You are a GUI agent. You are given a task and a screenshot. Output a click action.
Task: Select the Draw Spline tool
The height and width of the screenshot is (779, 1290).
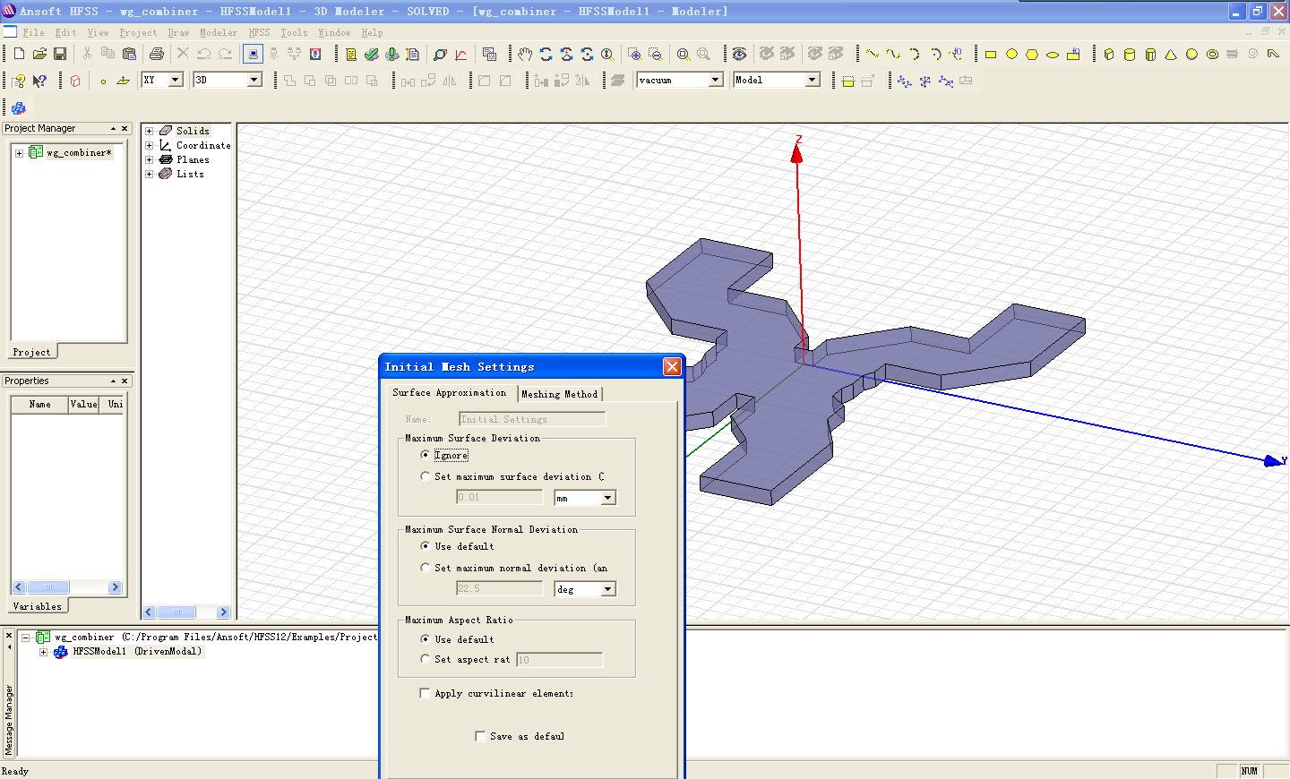pos(893,54)
